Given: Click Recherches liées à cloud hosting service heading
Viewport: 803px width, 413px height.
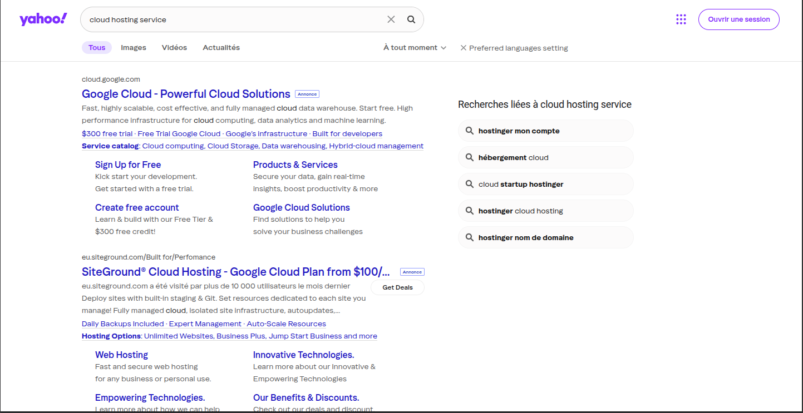Looking at the screenshot, I should point(545,105).
